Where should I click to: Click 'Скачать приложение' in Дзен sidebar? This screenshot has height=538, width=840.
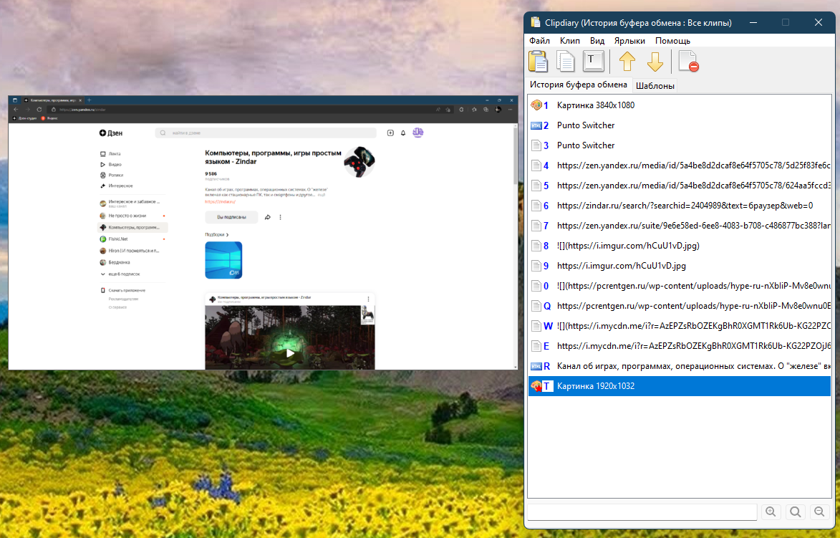[x=122, y=290]
